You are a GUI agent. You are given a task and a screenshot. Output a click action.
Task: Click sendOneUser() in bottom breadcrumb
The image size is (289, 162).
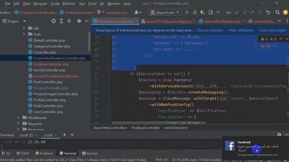[x=176, y=128]
